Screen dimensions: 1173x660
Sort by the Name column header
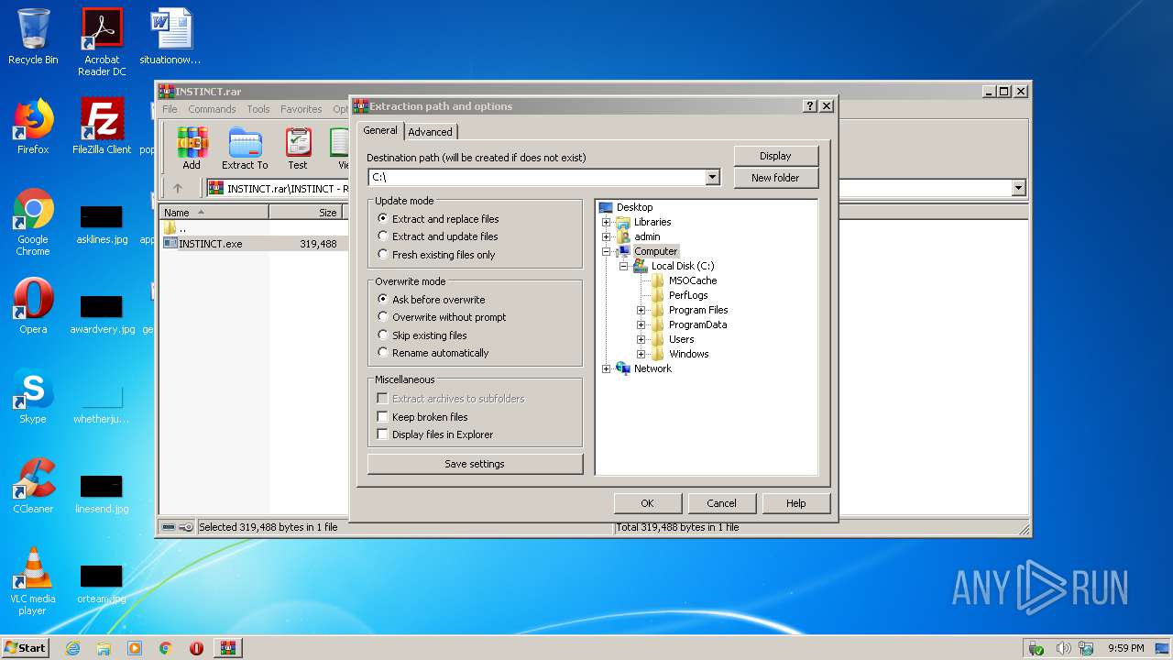click(214, 212)
